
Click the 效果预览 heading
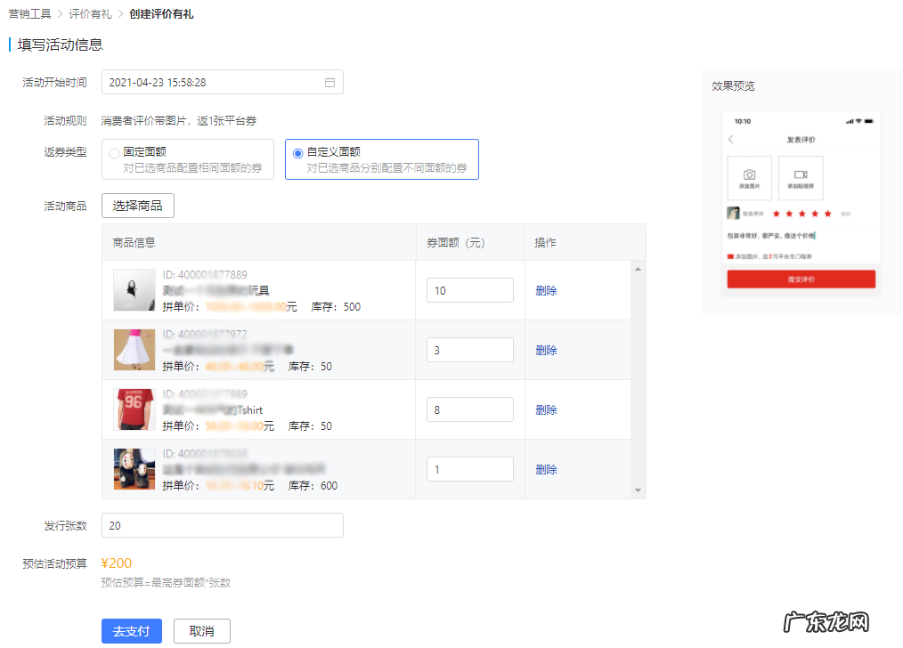point(733,86)
